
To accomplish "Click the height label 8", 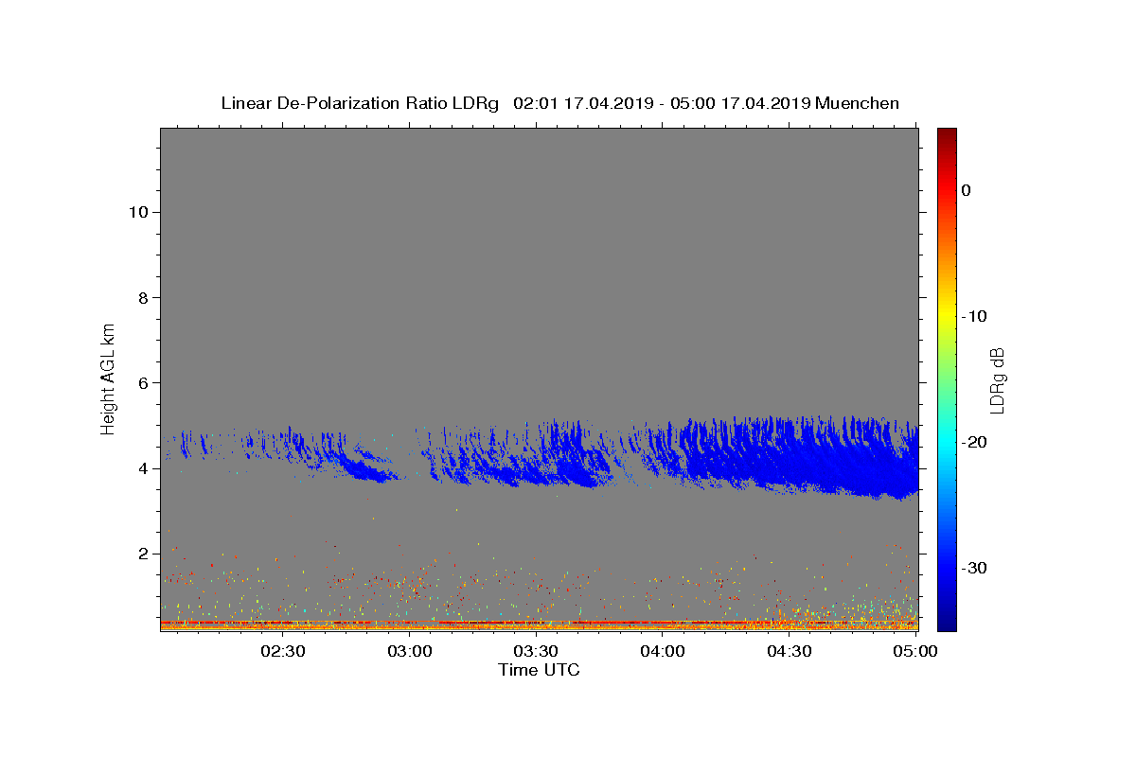I will pyautogui.click(x=143, y=297).
